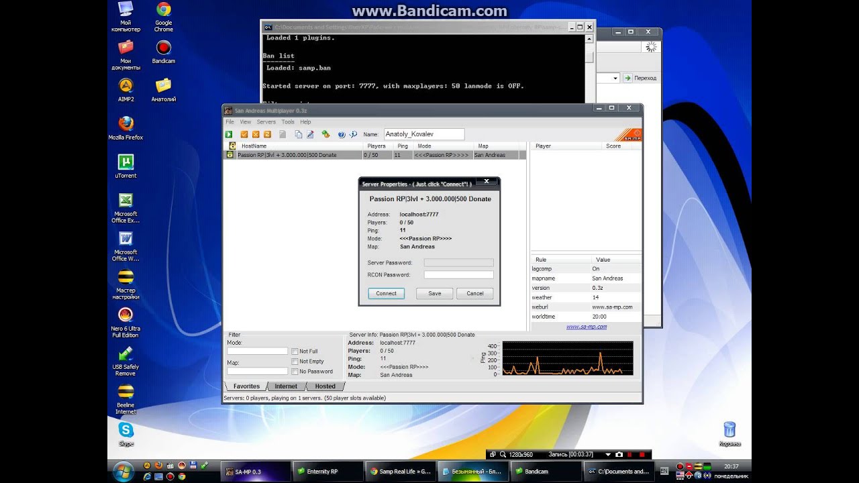This screenshot has height=483, width=859.
Task: Click the Map filter input field
Action: pyautogui.click(x=257, y=371)
